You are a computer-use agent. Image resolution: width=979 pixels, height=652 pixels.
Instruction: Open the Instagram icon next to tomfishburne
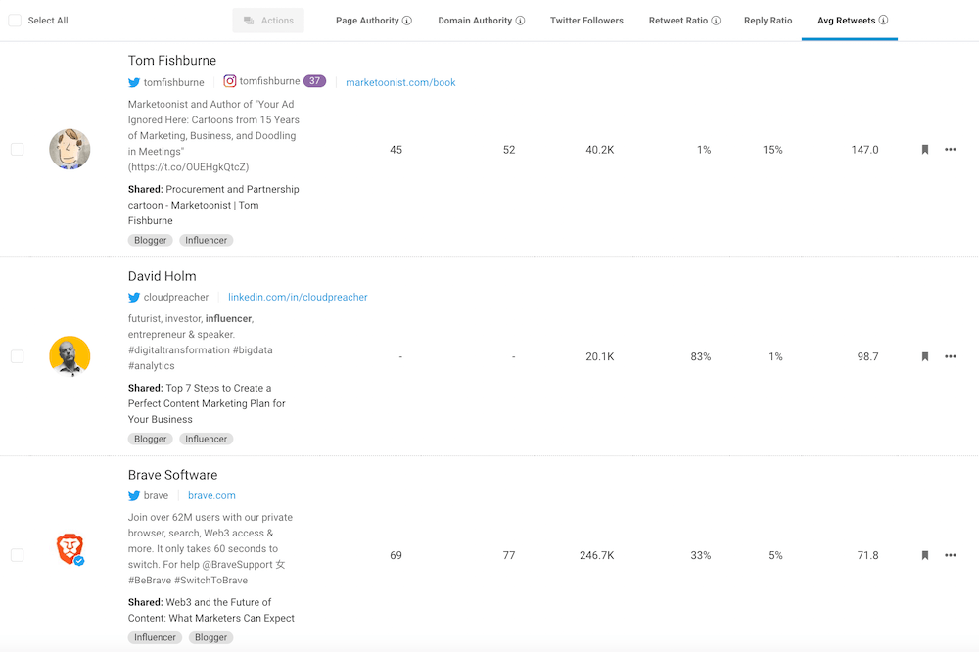click(x=231, y=81)
